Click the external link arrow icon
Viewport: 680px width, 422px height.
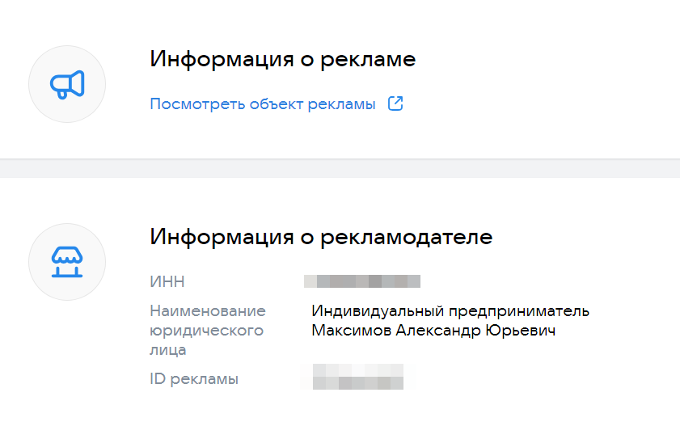(395, 103)
